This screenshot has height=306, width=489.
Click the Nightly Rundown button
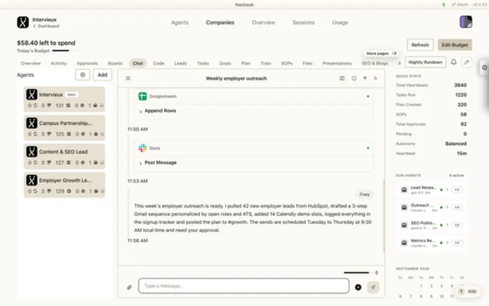point(425,62)
